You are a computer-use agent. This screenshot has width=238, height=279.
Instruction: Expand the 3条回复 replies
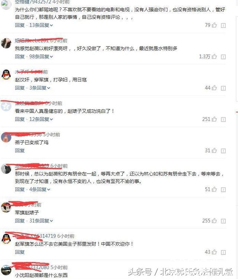click(40, 88)
